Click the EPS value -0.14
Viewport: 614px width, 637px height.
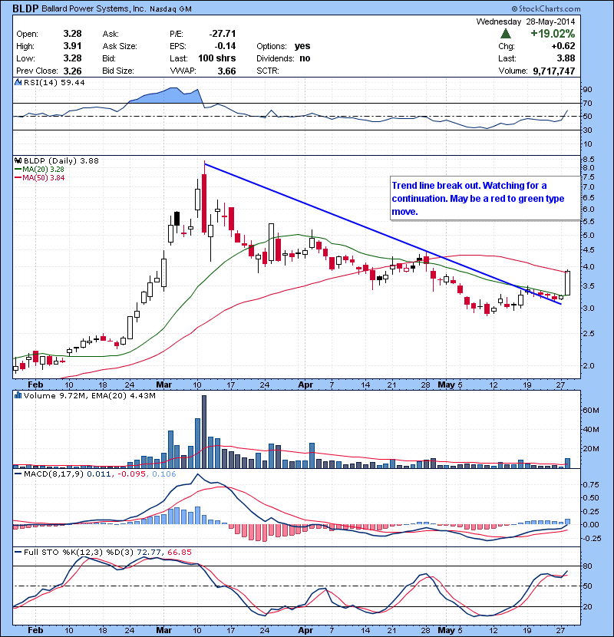pos(225,46)
